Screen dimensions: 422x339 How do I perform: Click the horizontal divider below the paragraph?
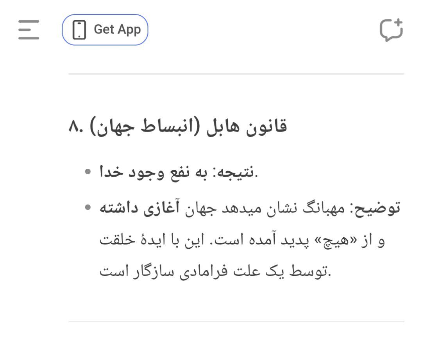click(236, 321)
